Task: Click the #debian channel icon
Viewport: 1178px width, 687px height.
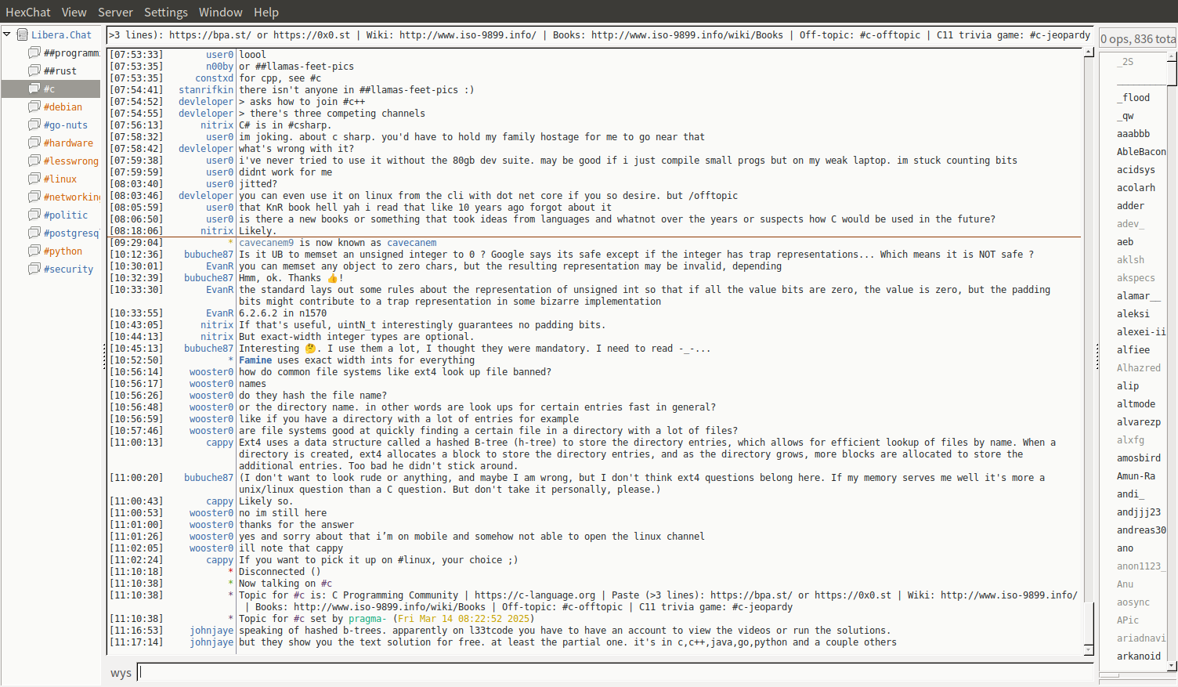Action: pos(34,107)
